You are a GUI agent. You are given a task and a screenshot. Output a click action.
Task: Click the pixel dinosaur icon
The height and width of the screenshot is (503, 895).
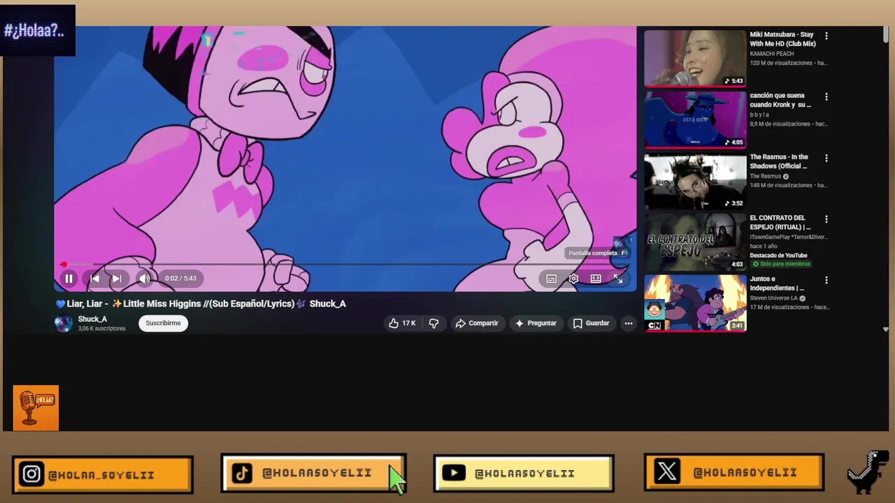point(868,471)
